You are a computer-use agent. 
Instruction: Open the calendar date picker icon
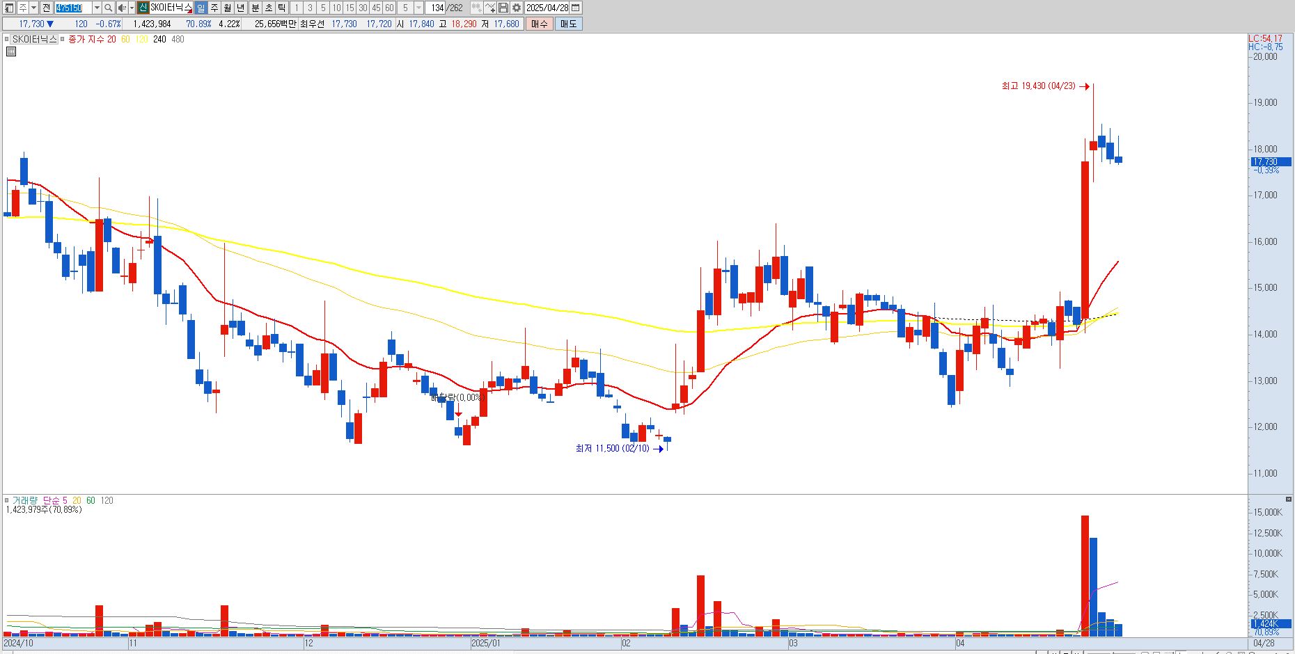[x=576, y=8]
